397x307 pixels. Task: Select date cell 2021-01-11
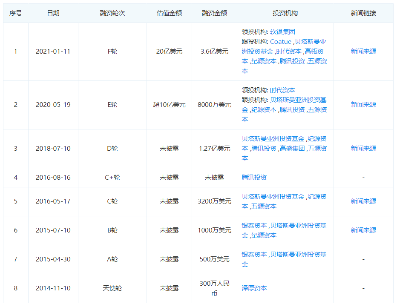pos(53,52)
